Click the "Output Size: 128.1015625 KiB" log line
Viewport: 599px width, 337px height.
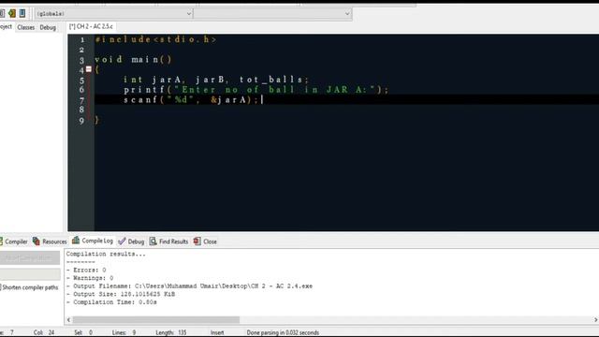pyautogui.click(x=121, y=294)
